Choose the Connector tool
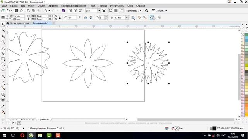 (x=3, y=88)
